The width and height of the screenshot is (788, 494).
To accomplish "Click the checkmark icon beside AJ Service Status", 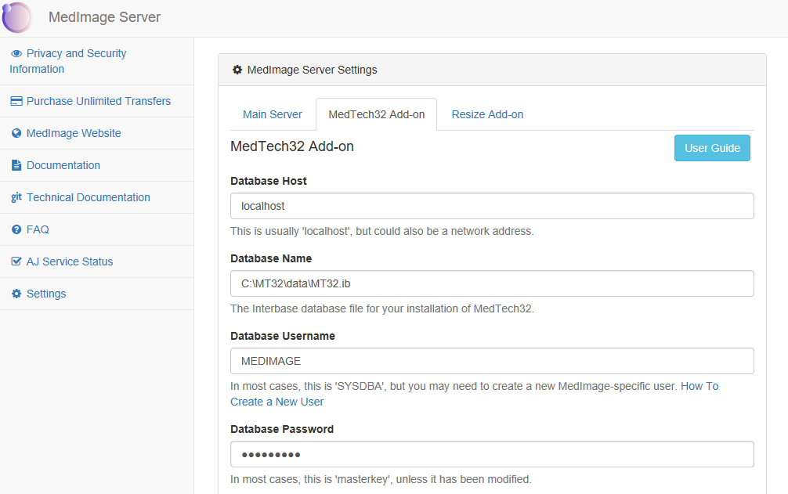I will pyautogui.click(x=16, y=261).
